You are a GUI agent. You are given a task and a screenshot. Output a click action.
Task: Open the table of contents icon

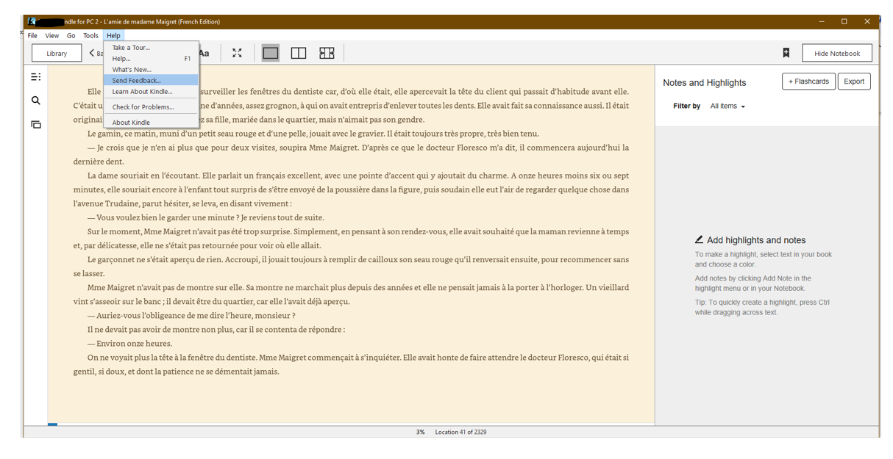point(35,77)
